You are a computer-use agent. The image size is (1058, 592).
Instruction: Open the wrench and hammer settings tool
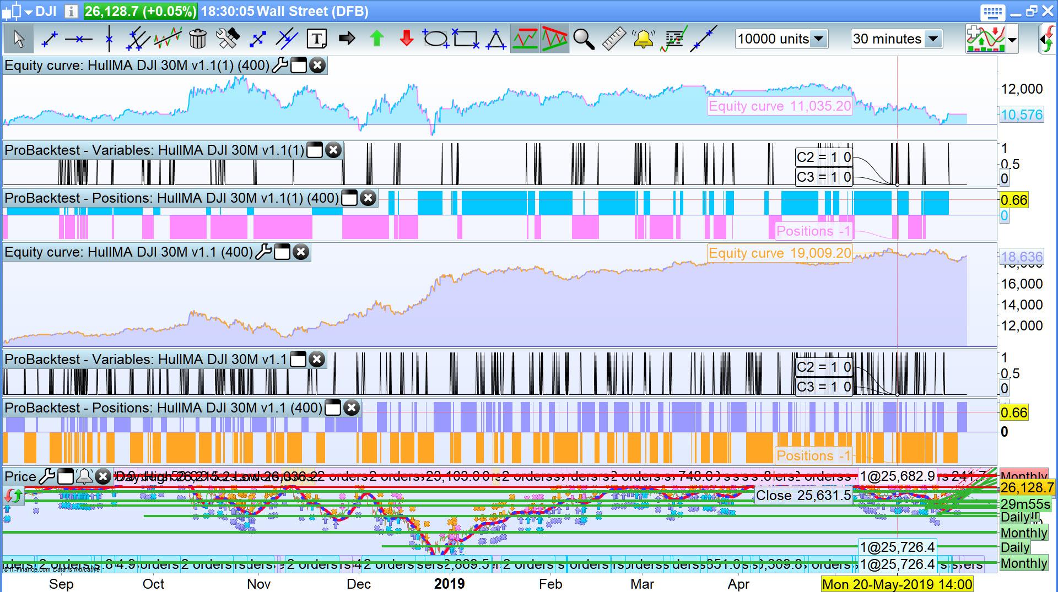227,39
